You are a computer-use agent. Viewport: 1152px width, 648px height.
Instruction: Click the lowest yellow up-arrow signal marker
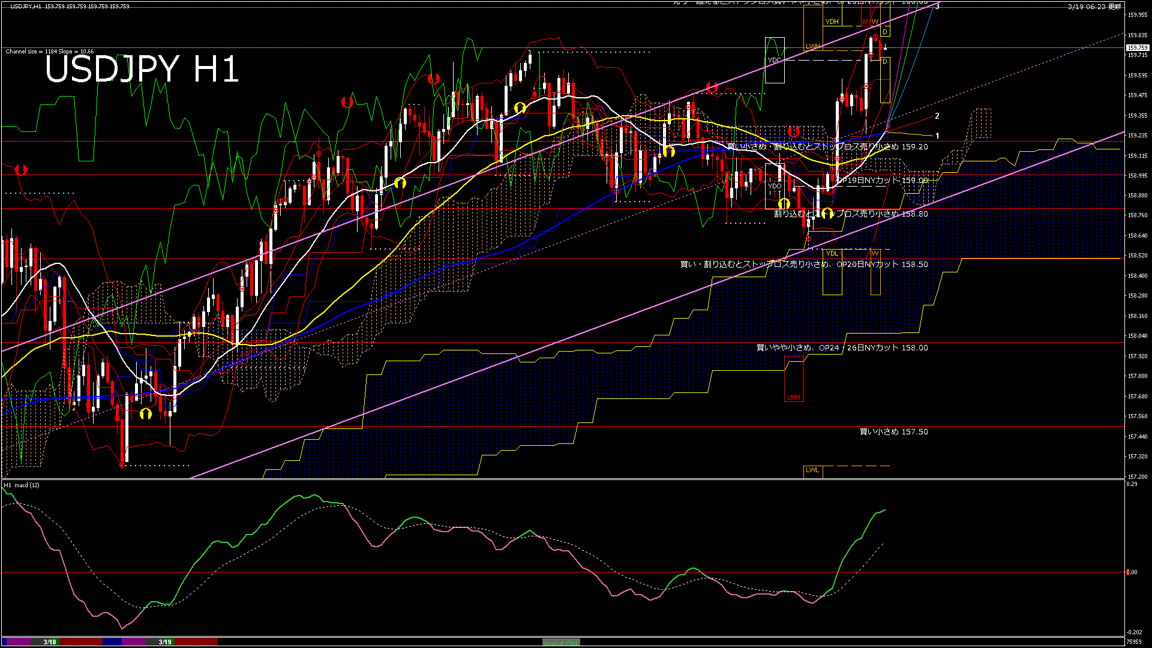click(x=145, y=414)
